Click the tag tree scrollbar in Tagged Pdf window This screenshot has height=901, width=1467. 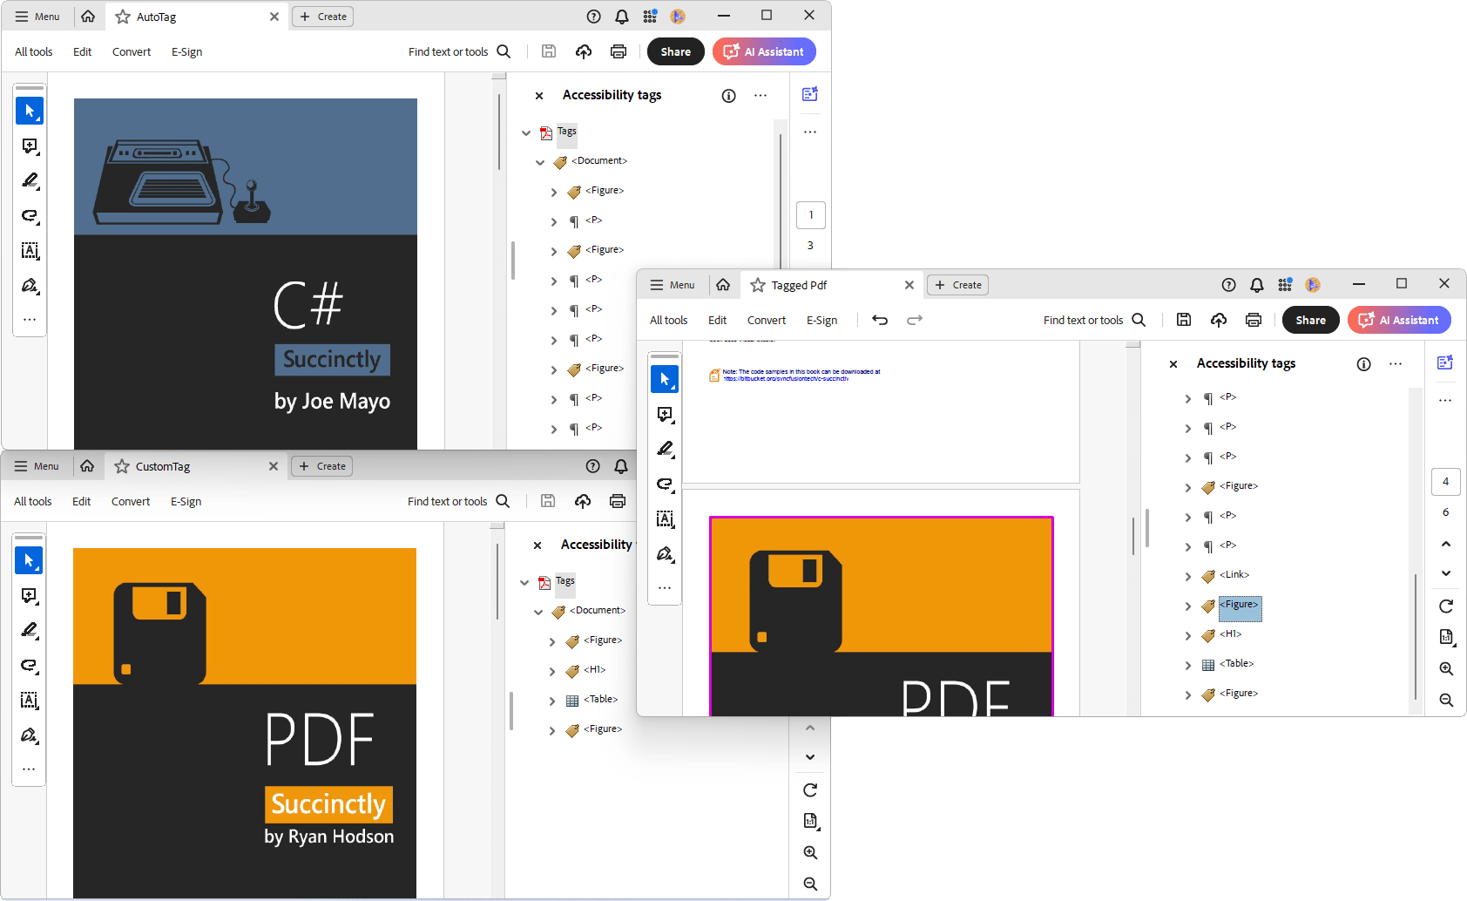1416,636
